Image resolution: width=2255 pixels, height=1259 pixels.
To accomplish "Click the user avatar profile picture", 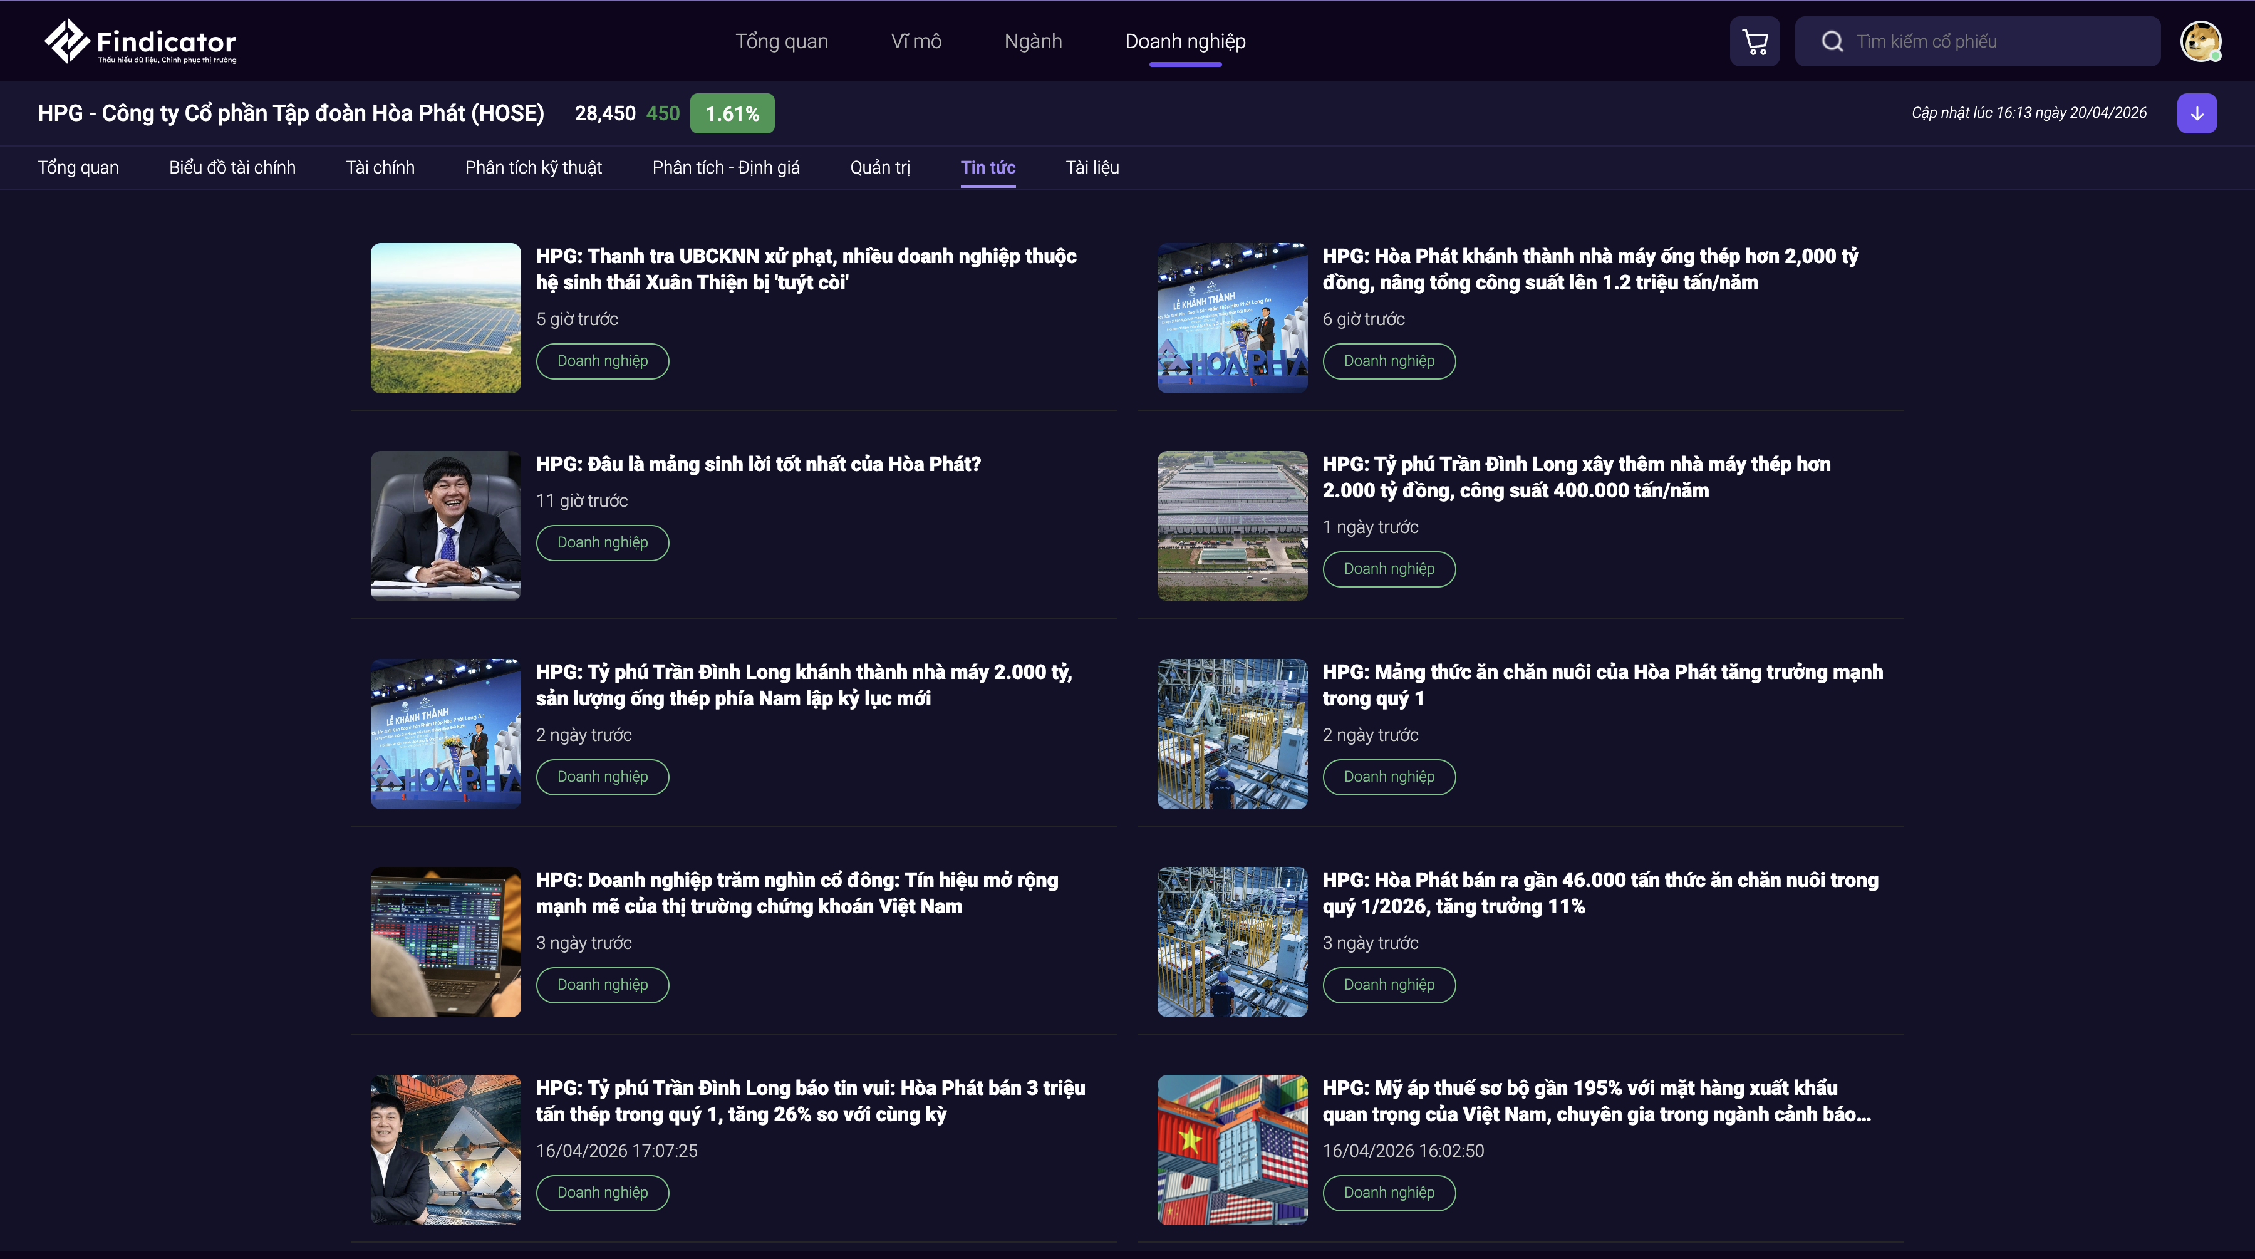I will coord(2200,41).
